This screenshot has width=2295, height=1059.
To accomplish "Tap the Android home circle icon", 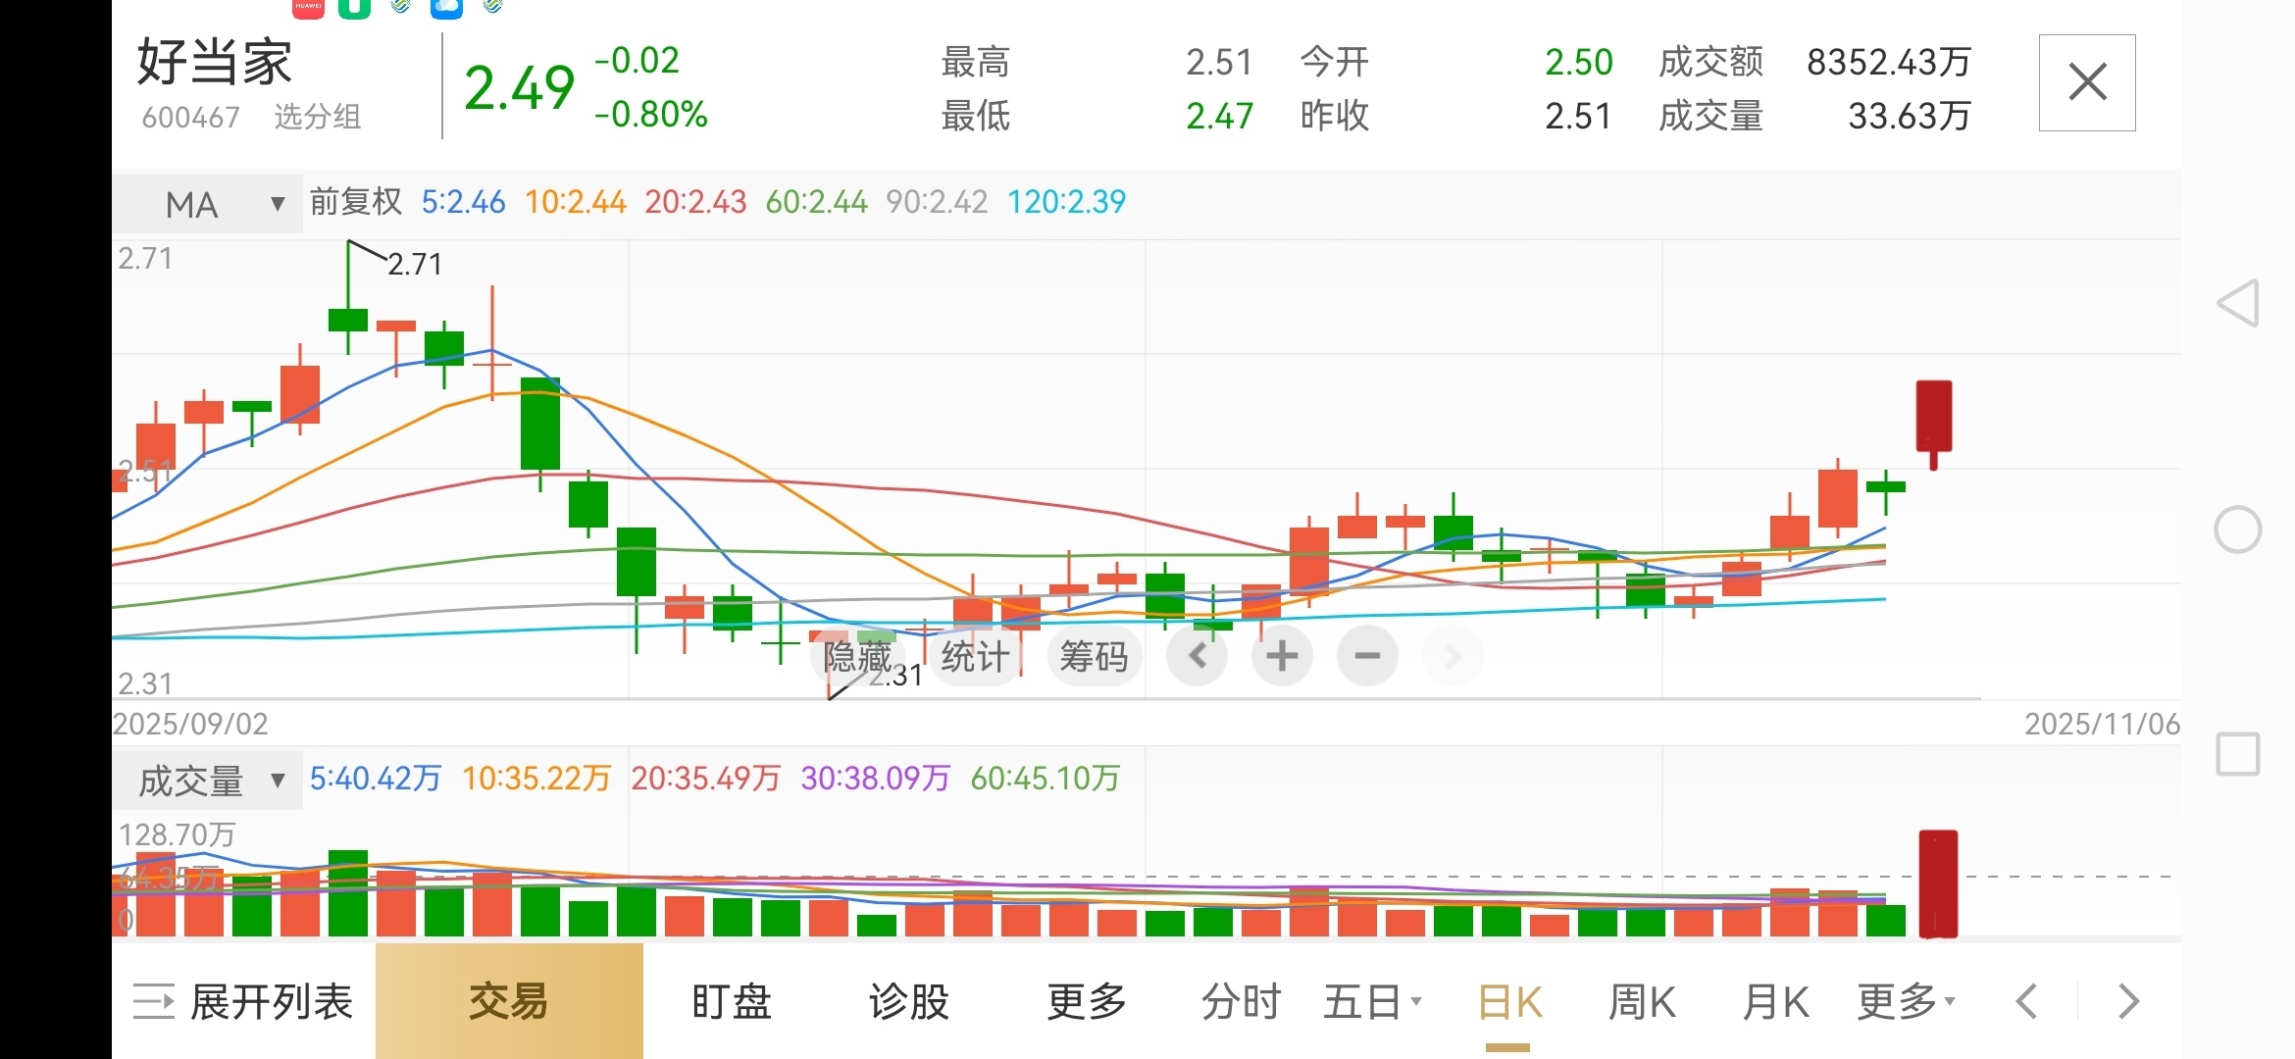I will point(2238,530).
